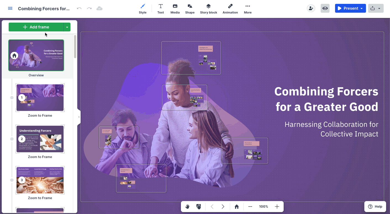Open the Shape tool

click(190, 9)
